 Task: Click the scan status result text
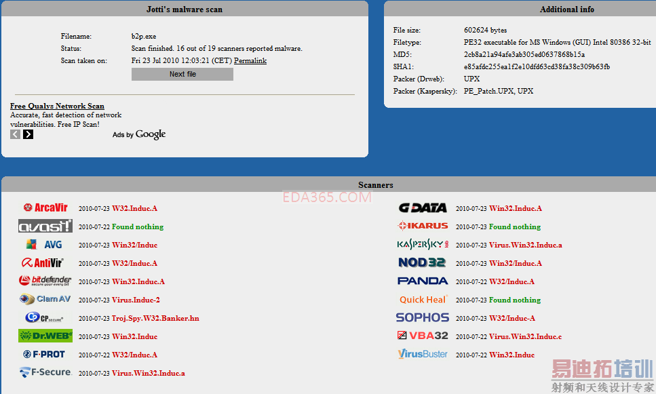click(x=216, y=49)
